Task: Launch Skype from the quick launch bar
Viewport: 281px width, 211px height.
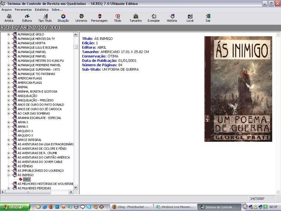Action: coord(89,207)
